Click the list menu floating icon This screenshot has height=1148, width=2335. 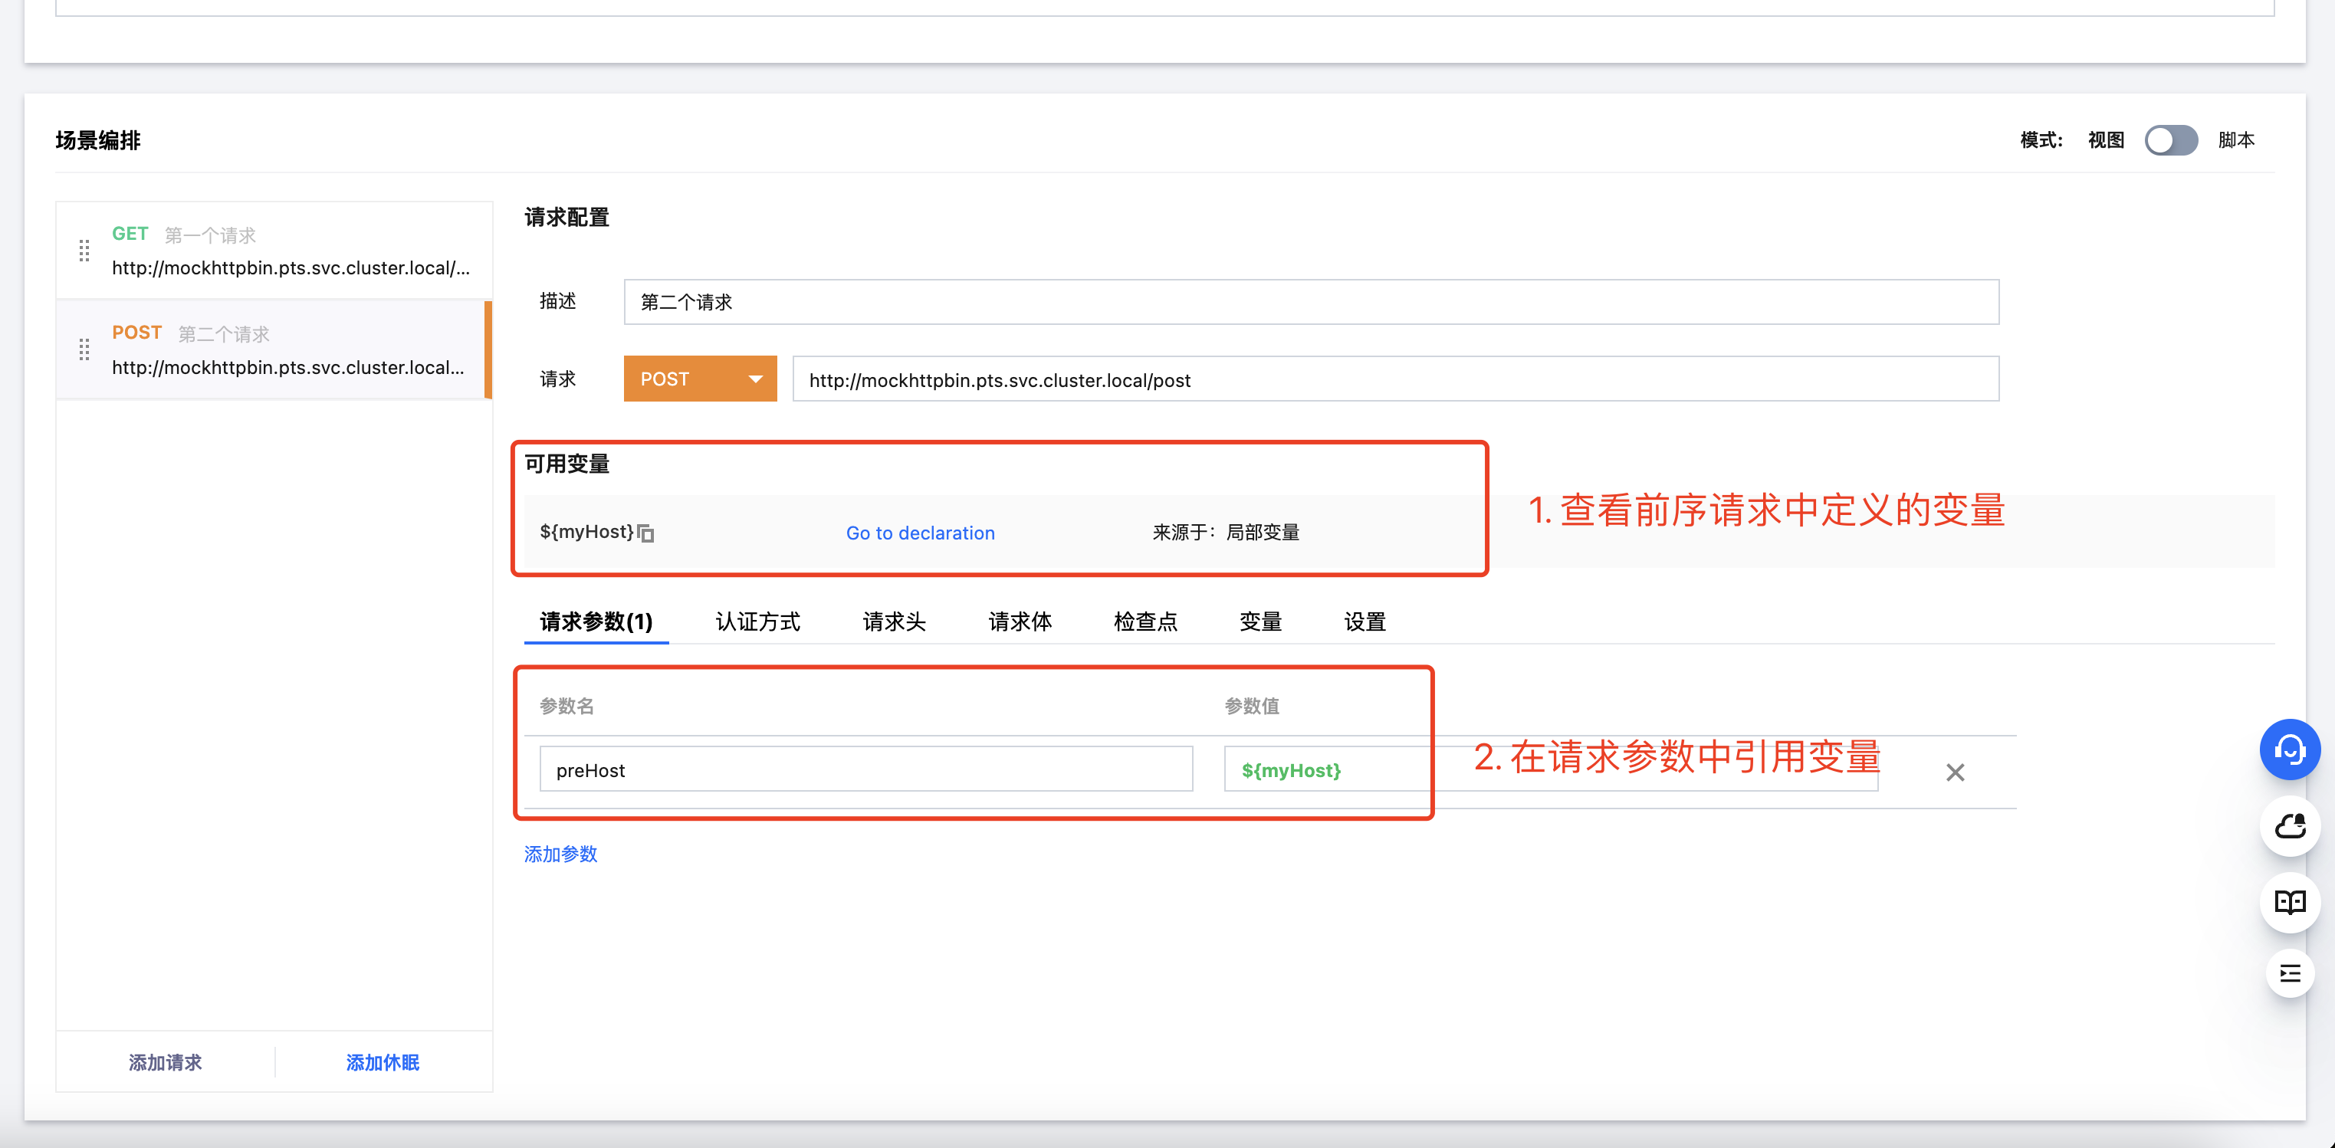[2289, 974]
